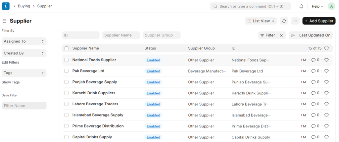Open comments for Pak Beverage Ltd
This screenshot has height=142, width=339.
click(315, 71)
